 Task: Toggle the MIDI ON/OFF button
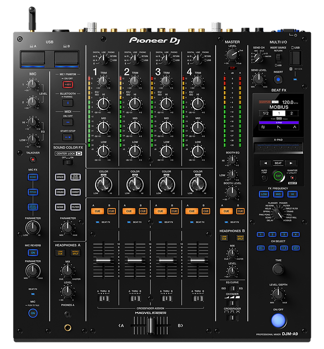click(68, 122)
